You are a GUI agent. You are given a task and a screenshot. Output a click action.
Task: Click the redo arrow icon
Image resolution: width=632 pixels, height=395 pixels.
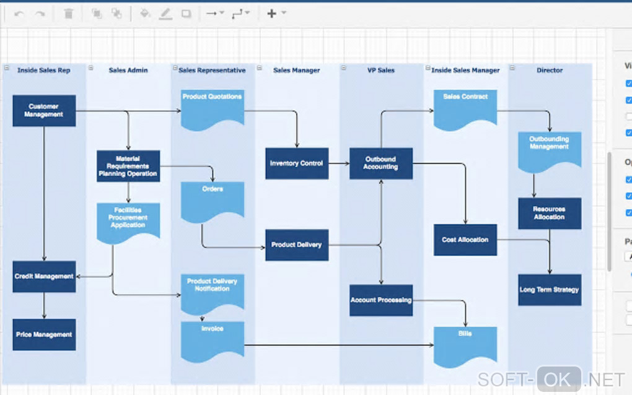(x=40, y=14)
